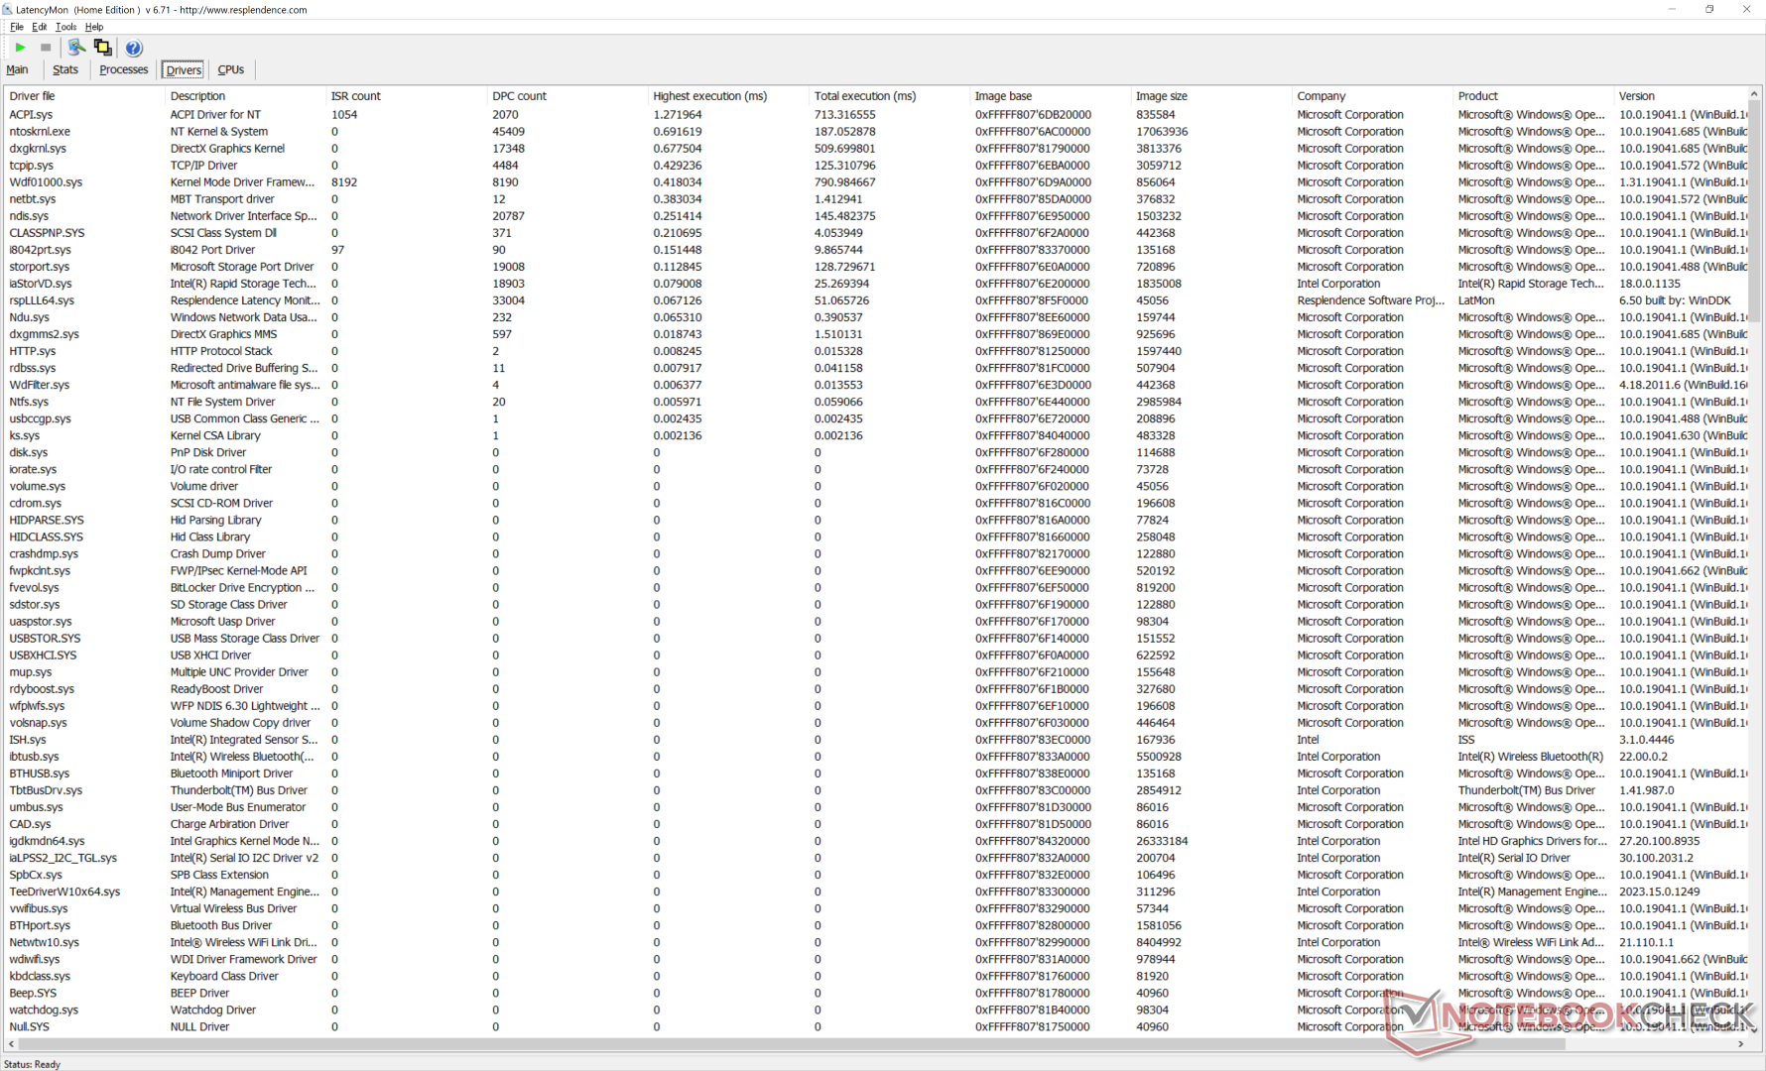Select the Drivers tab
1766x1071 pixels.
pyautogui.click(x=184, y=69)
